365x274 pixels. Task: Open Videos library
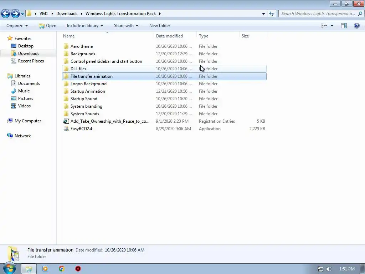click(24, 106)
